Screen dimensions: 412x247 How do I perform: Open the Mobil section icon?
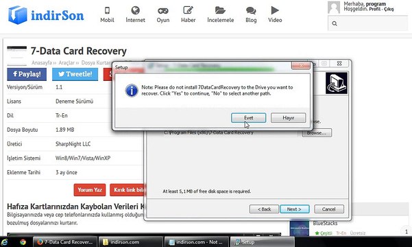(107, 10)
